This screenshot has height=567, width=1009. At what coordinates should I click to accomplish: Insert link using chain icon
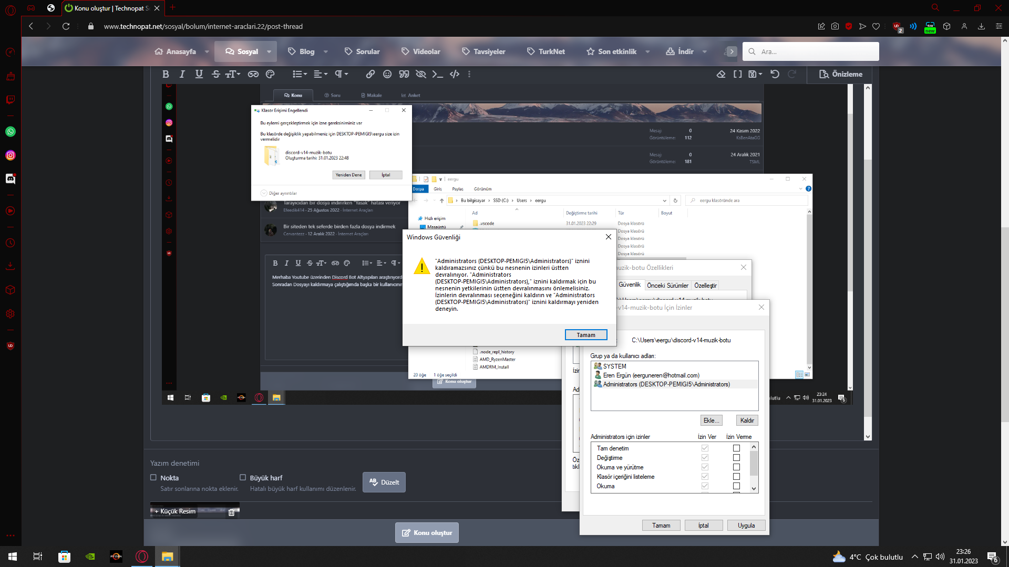click(370, 74)
